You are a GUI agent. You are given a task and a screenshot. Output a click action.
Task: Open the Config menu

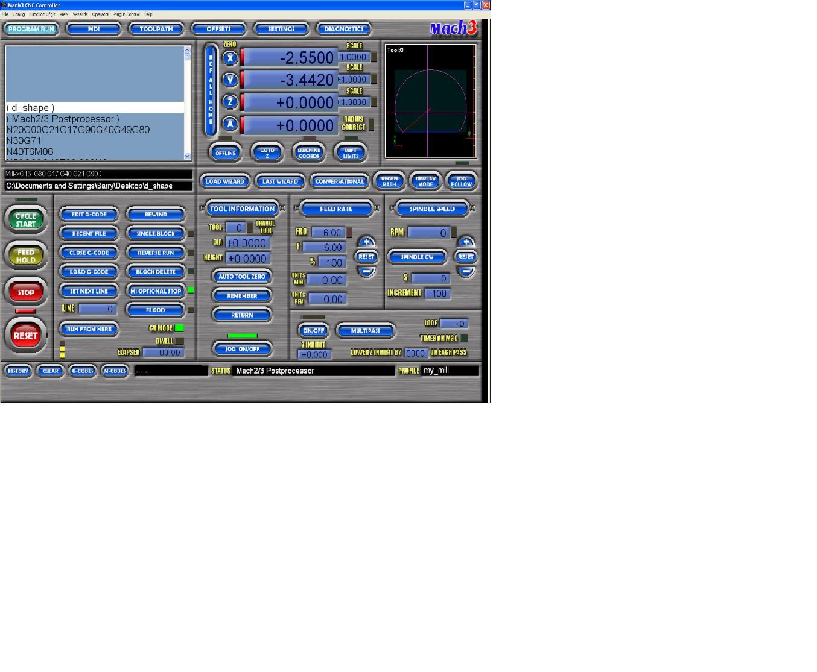pyautogui.click(x=19, y=14)
